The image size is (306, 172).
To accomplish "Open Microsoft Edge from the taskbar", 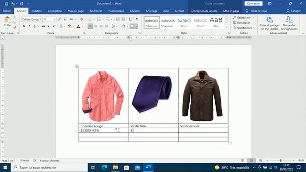I will click(x=104, y=167).
